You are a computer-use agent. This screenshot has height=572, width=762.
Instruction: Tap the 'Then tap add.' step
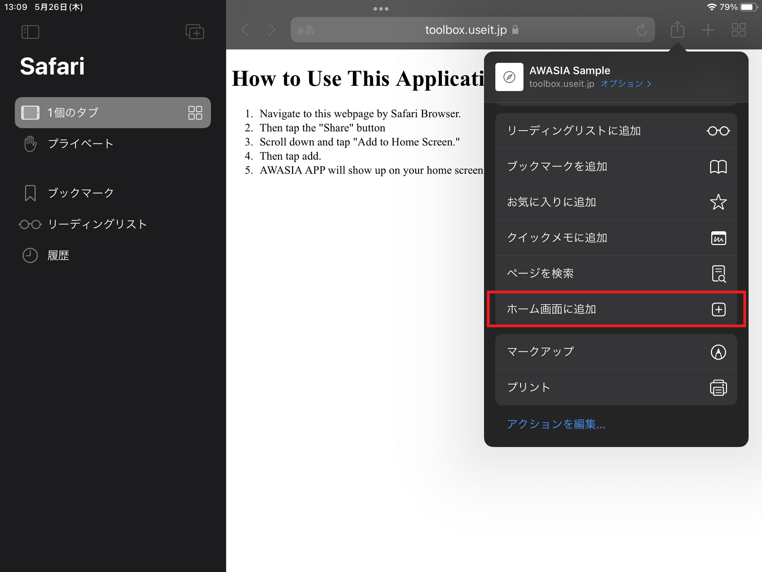(290, 156)
